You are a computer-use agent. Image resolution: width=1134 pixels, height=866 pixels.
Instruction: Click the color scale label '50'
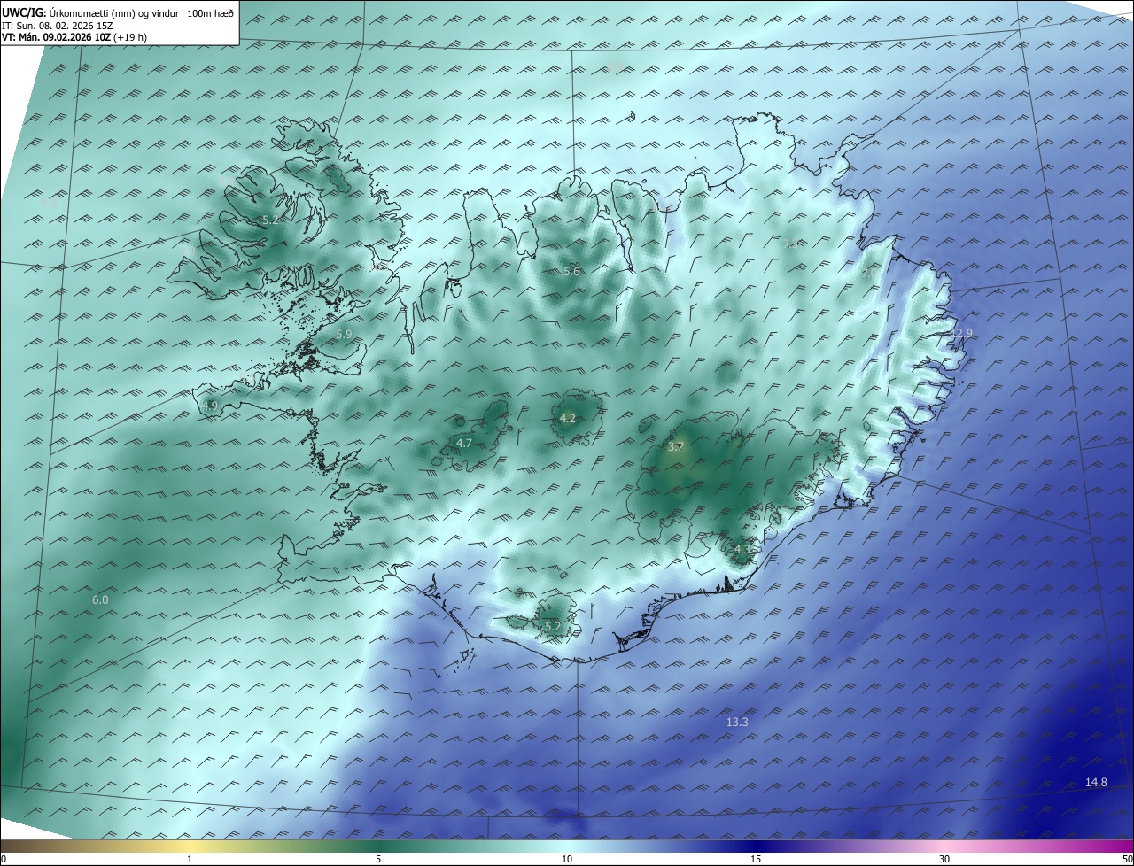point(1127,859)
